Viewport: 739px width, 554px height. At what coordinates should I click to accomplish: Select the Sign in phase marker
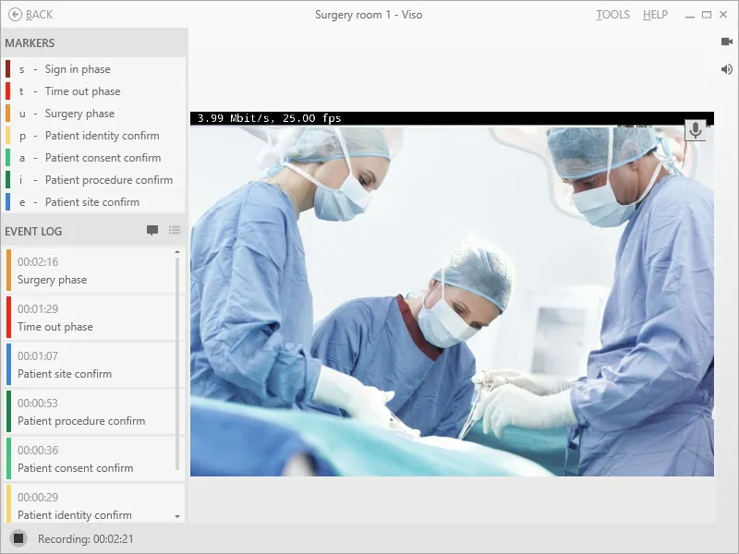[94, 68]
